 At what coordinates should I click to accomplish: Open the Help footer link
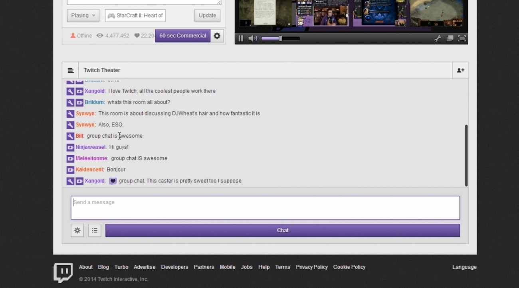264,267
